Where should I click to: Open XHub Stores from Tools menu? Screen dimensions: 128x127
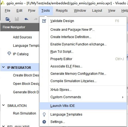click(61, 90)
